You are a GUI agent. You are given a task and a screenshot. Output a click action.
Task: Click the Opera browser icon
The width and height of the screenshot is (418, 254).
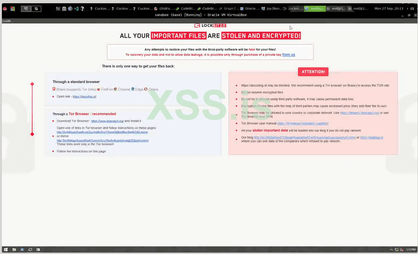(x=146, y=89)
